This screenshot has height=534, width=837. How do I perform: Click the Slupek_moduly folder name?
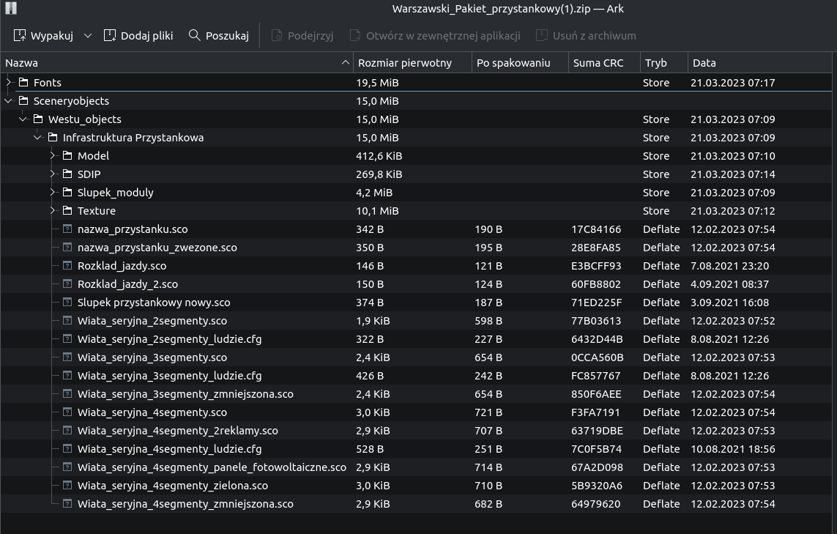click(x=115, y=193)
